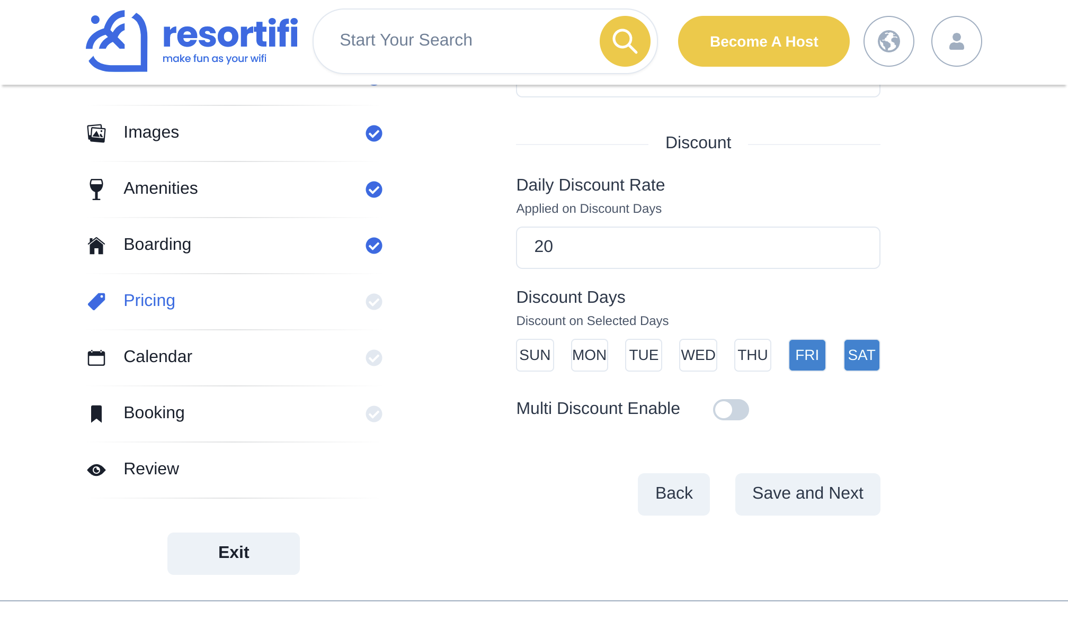
Task: Open the globe language selector
Action: [x=888, y=41]
